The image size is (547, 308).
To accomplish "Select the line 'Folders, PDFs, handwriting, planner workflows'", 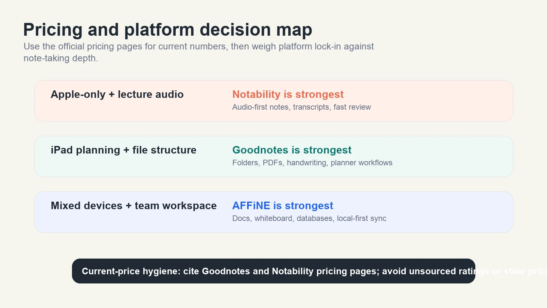I will point(312,163).
